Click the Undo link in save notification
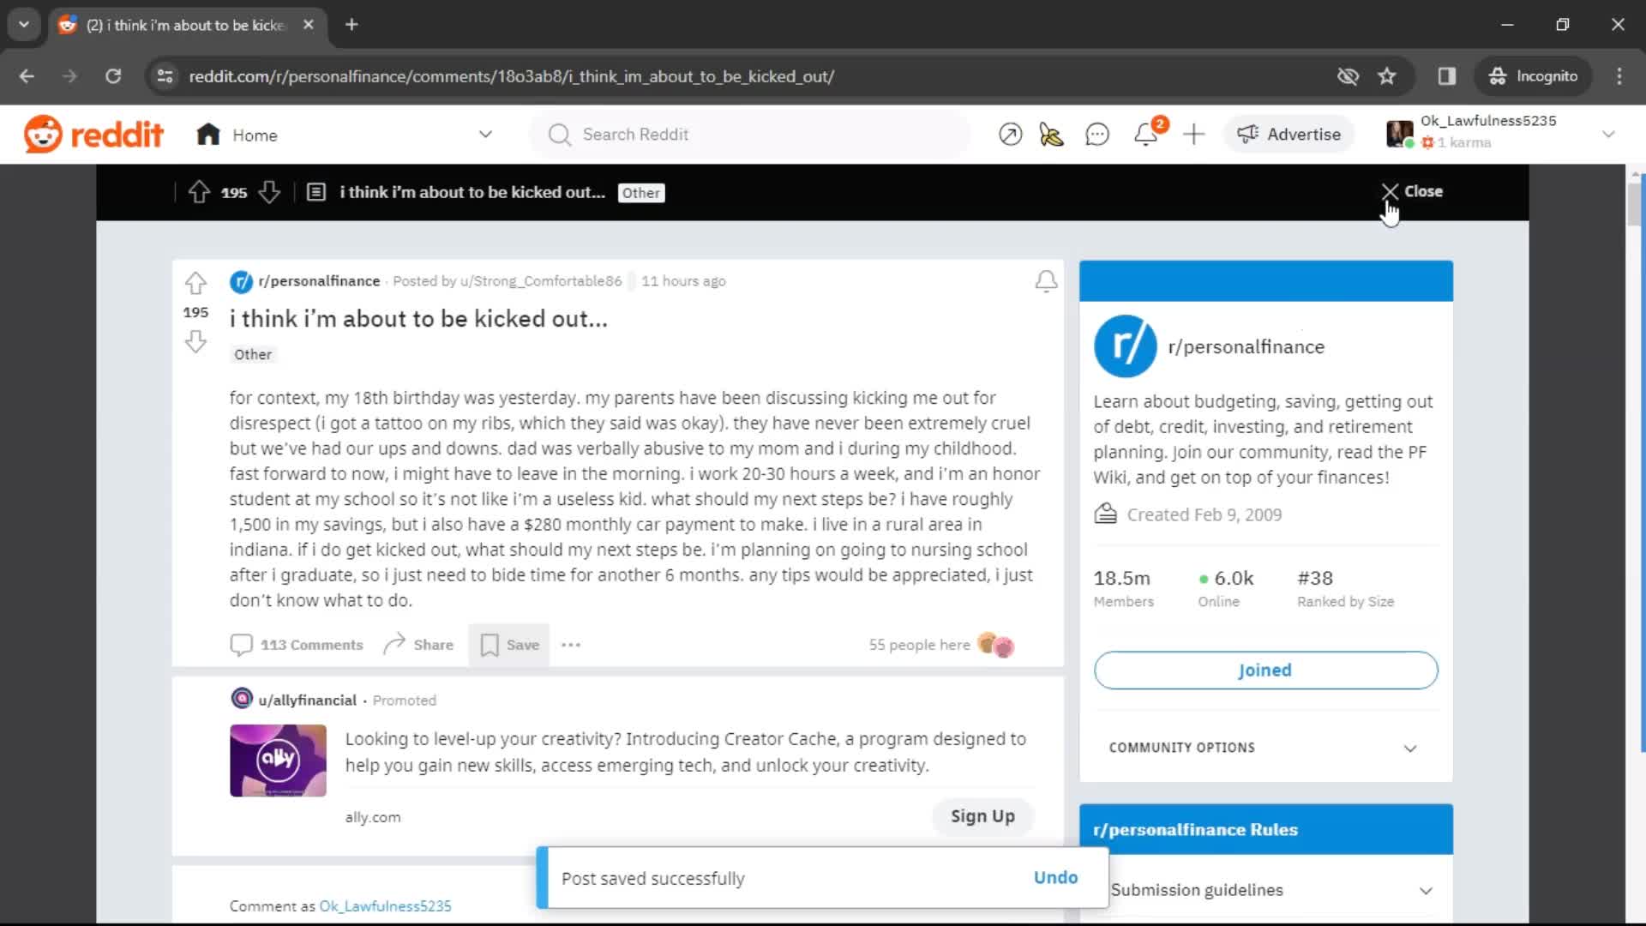The height and width of the screenshot is (926, 1646). coord(1054,876)
